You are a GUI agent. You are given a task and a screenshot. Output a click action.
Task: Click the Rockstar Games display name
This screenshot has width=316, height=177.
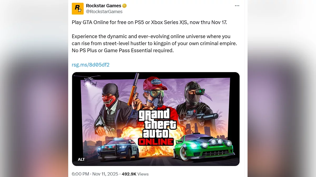[104, 6]
